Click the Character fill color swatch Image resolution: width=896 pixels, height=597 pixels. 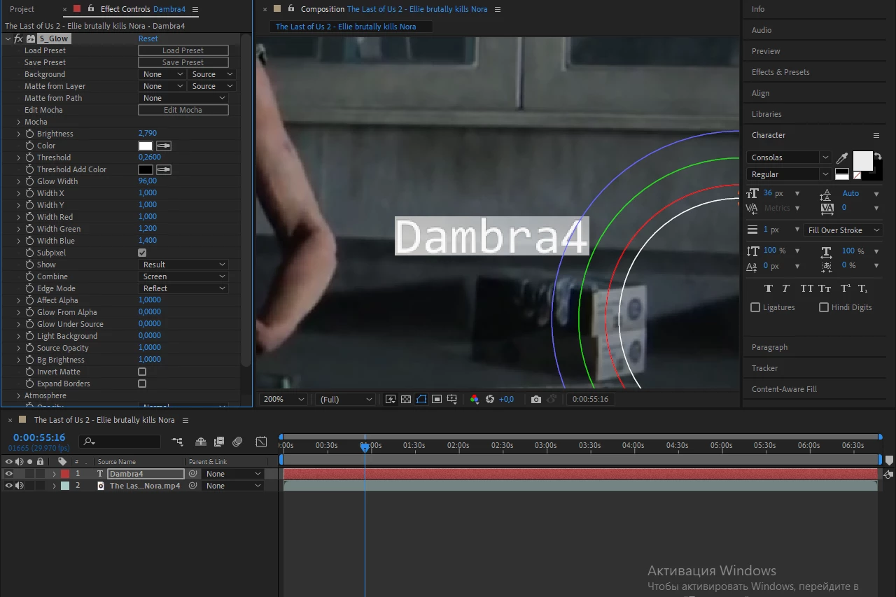[x=862, y=161]
